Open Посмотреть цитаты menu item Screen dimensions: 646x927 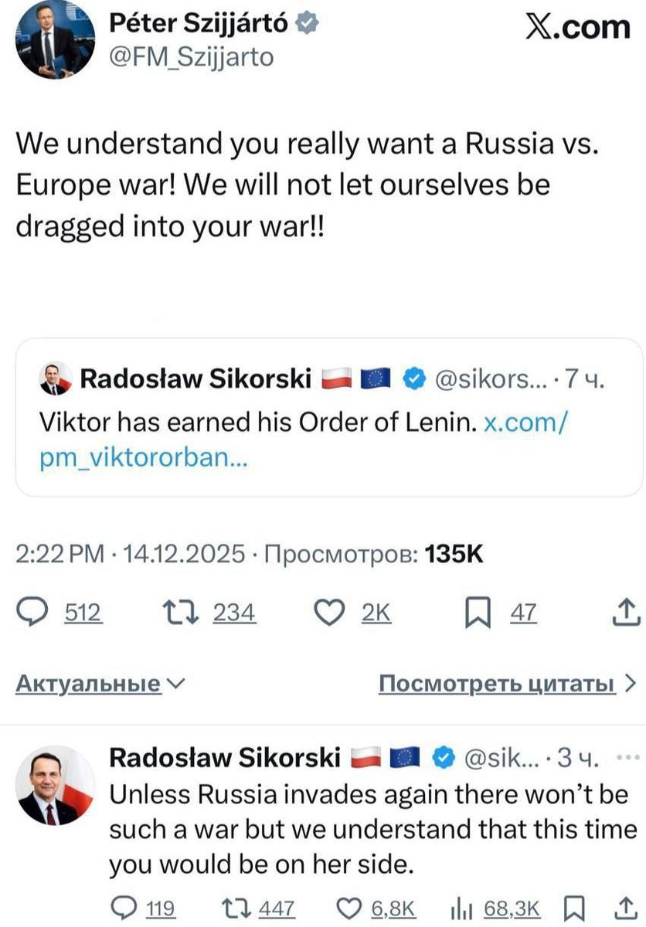[498, 683]
